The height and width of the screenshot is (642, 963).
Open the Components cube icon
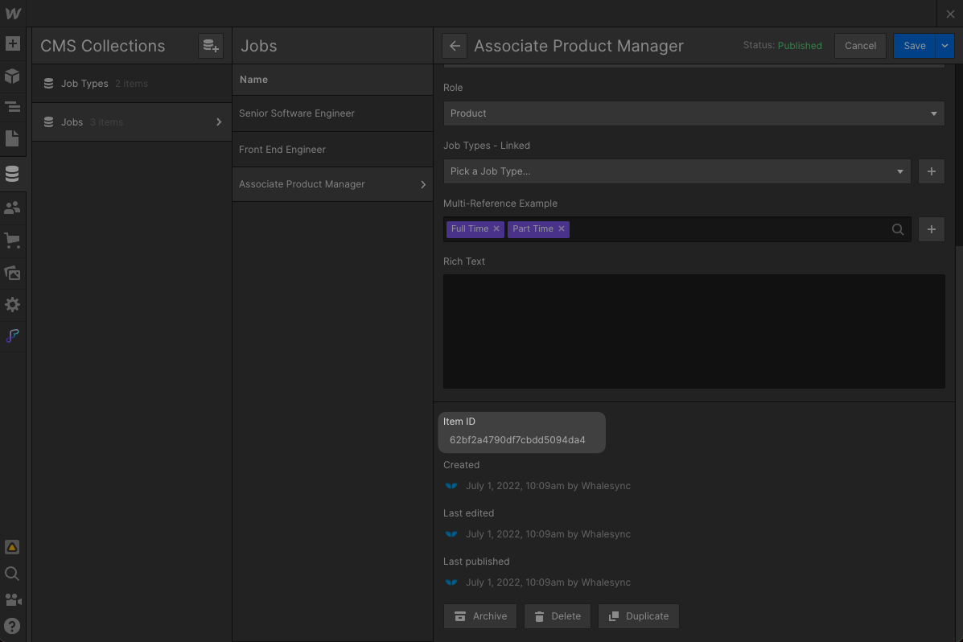(x=12, y=76)
